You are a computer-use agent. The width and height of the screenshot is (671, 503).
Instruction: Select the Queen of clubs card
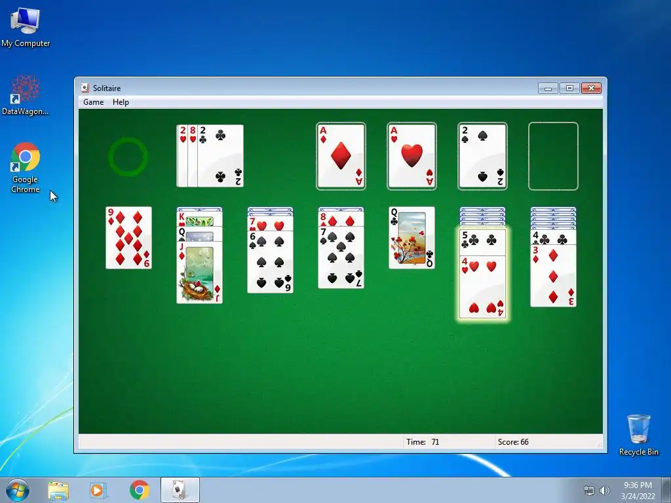tap(412, 238)
